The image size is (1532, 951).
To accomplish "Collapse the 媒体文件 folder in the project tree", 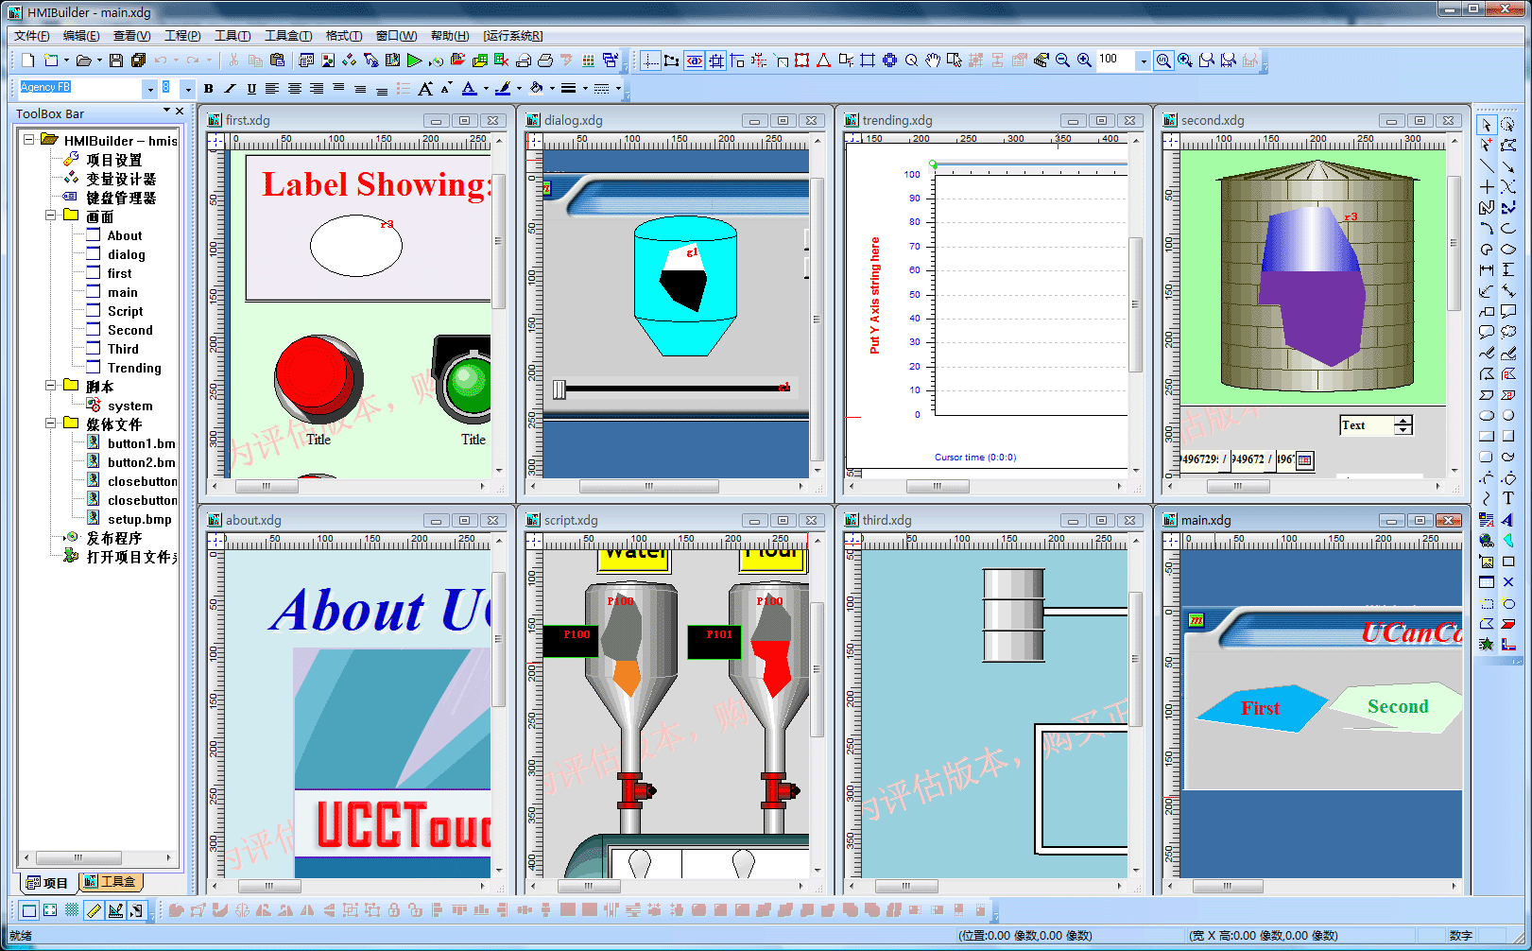I will (51, 424).
